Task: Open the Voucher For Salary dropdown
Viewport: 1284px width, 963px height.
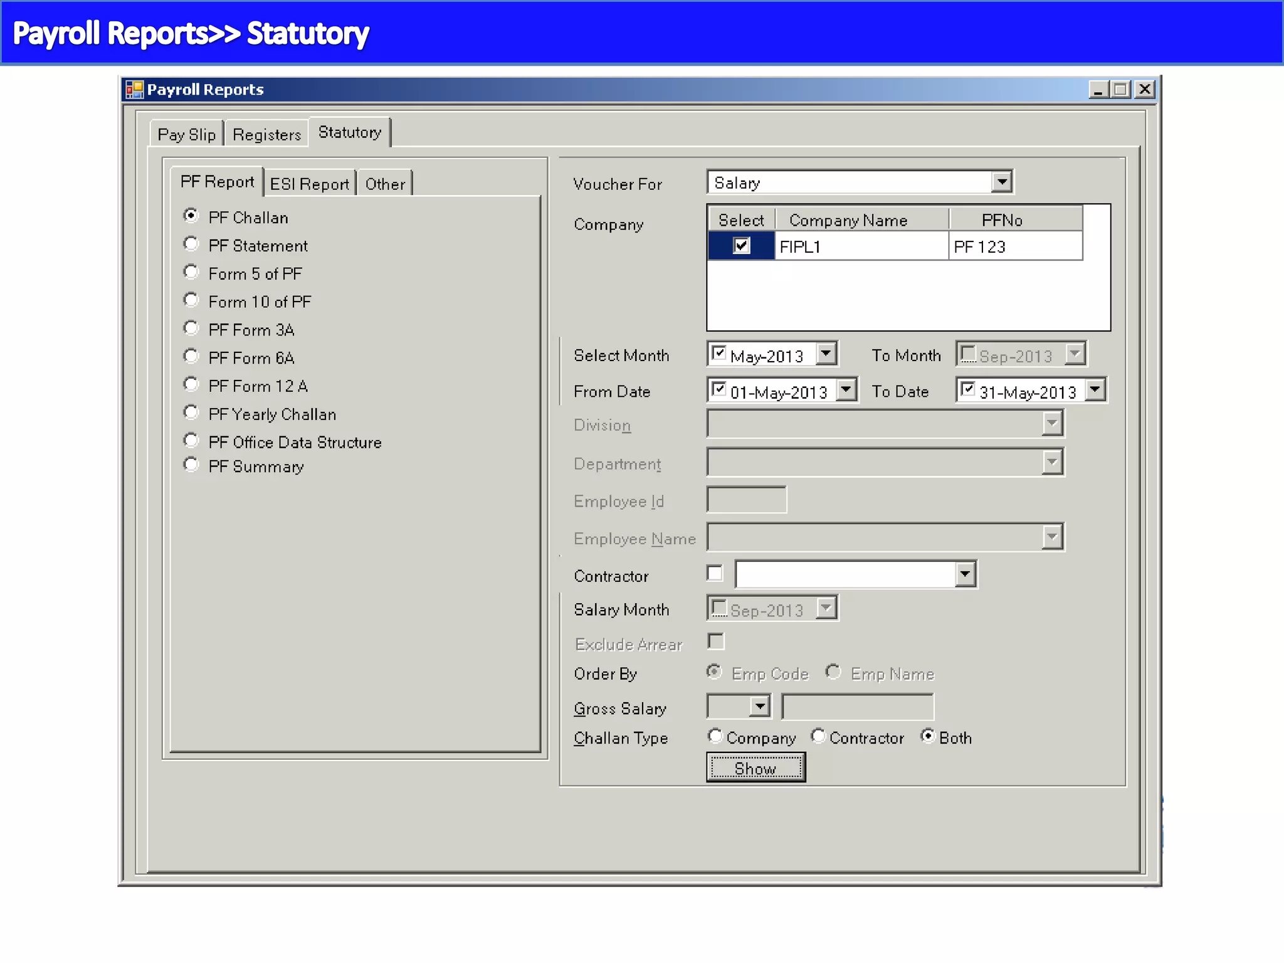Action: [x=1001, y=182]
